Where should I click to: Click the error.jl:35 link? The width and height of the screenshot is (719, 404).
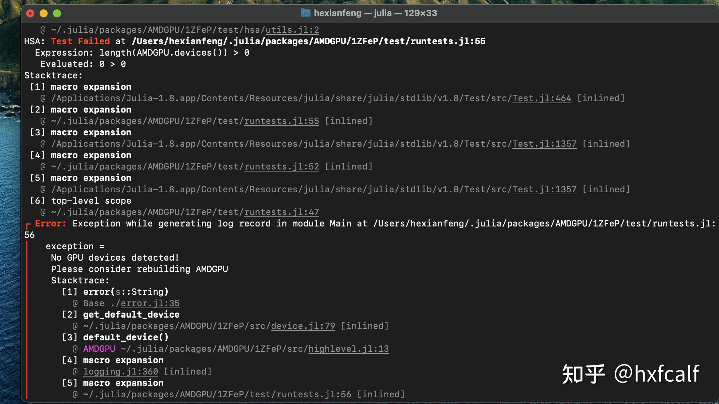coord(150,303)
